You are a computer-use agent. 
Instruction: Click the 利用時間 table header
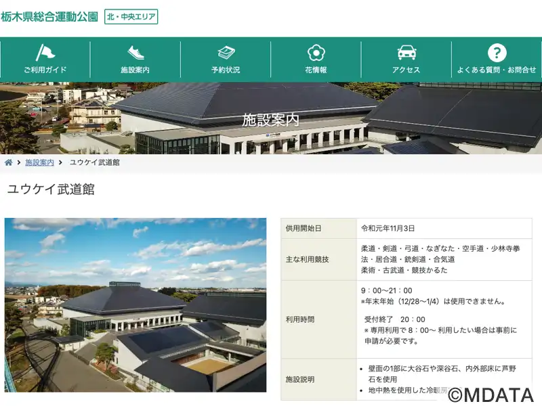pyautogui.click(x=318, y=319)
